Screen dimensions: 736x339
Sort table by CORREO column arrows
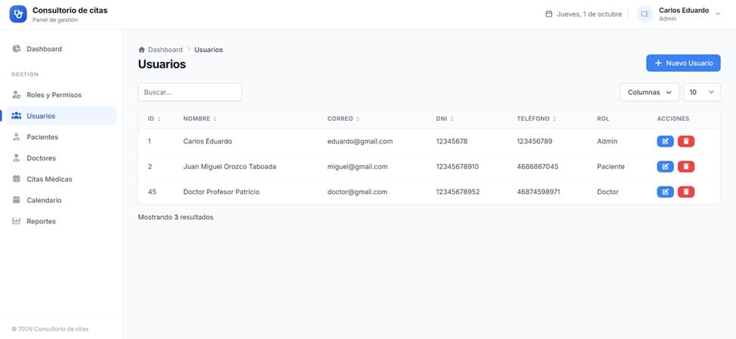[x=358, y=119]
